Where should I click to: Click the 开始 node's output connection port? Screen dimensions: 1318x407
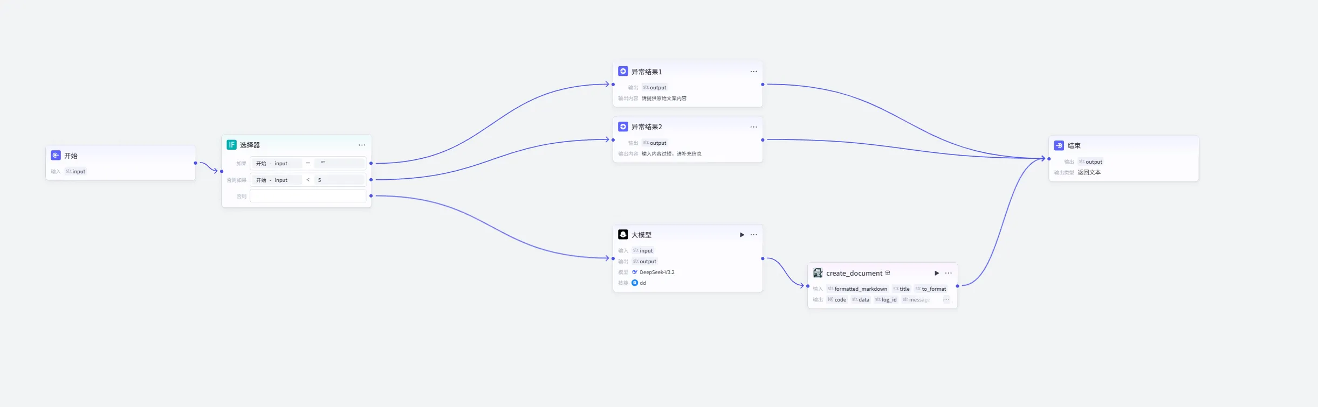click(x=195, y=163)
